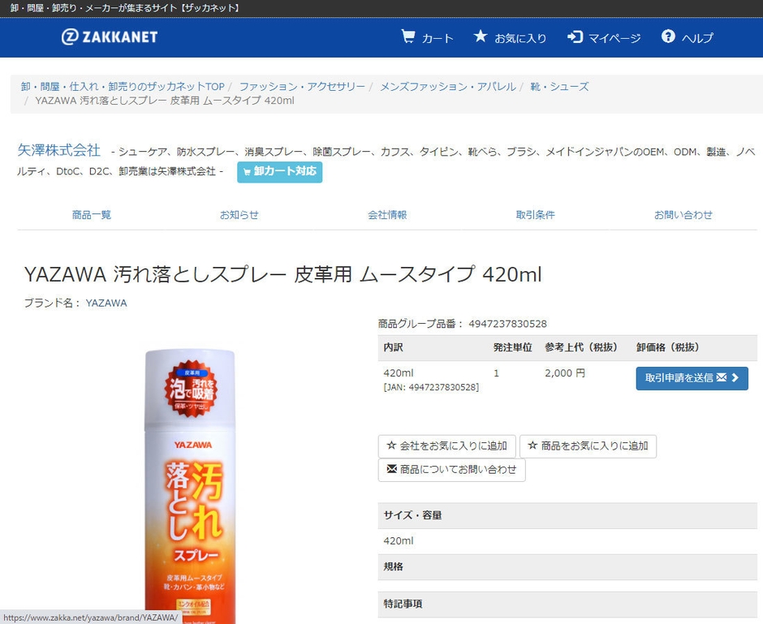Open the お知らせ section
This screenshot has height=624, width=763.
[239, 215]
